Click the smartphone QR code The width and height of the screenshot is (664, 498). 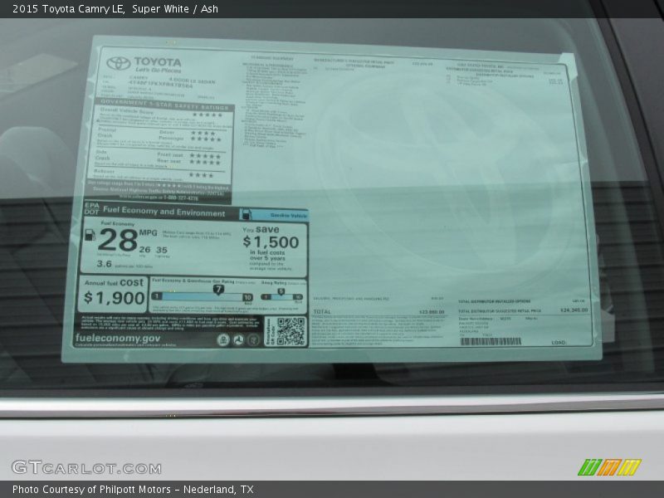(x=290, y=330)
